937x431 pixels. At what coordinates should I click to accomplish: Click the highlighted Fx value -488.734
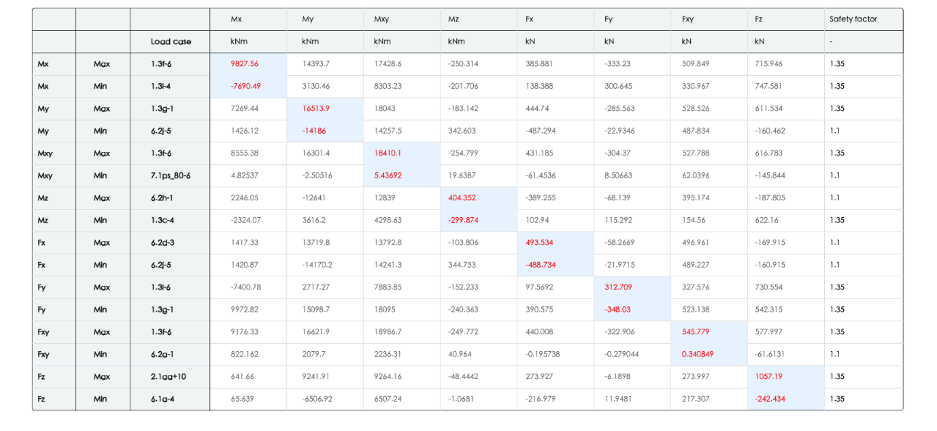[541, 265]
